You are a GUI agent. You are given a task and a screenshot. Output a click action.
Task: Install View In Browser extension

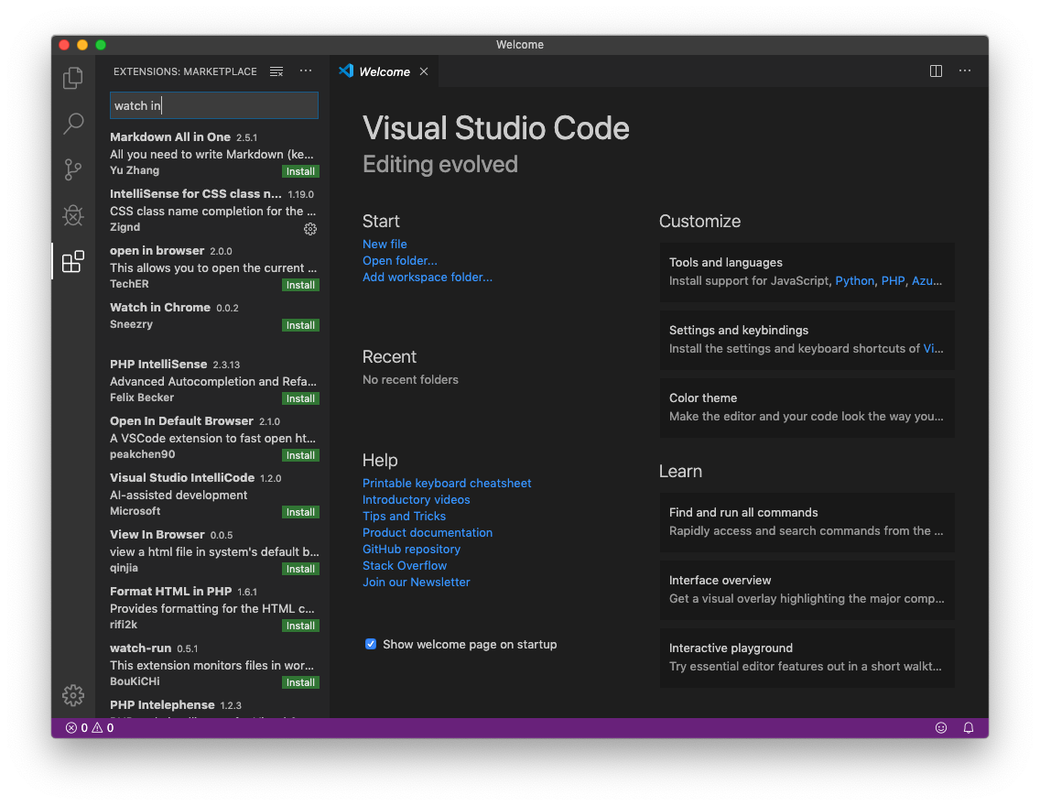click(x=300, y=569)
